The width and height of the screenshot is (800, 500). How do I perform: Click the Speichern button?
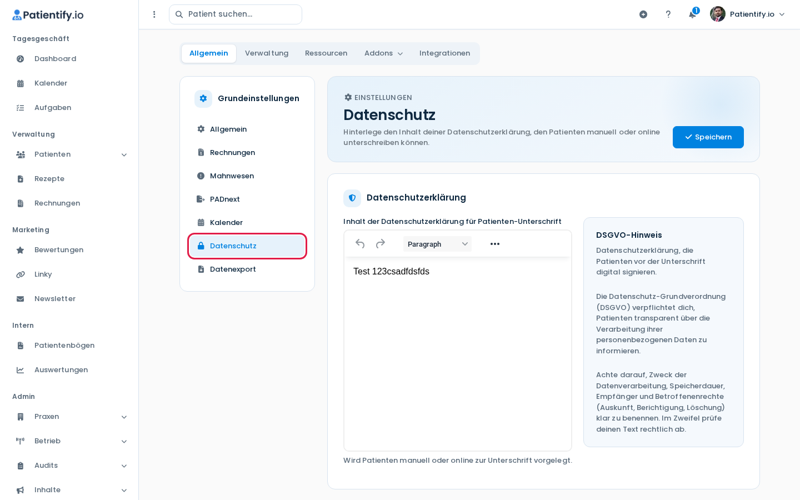coord(708,137)
